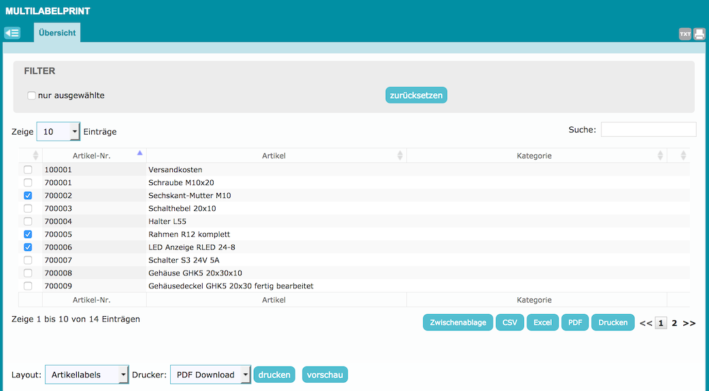The height and width of the screenshot is (391, 709).
Task: Sort by Artikel column arrows
Action: pyautogui.click(x=400, y=156)
